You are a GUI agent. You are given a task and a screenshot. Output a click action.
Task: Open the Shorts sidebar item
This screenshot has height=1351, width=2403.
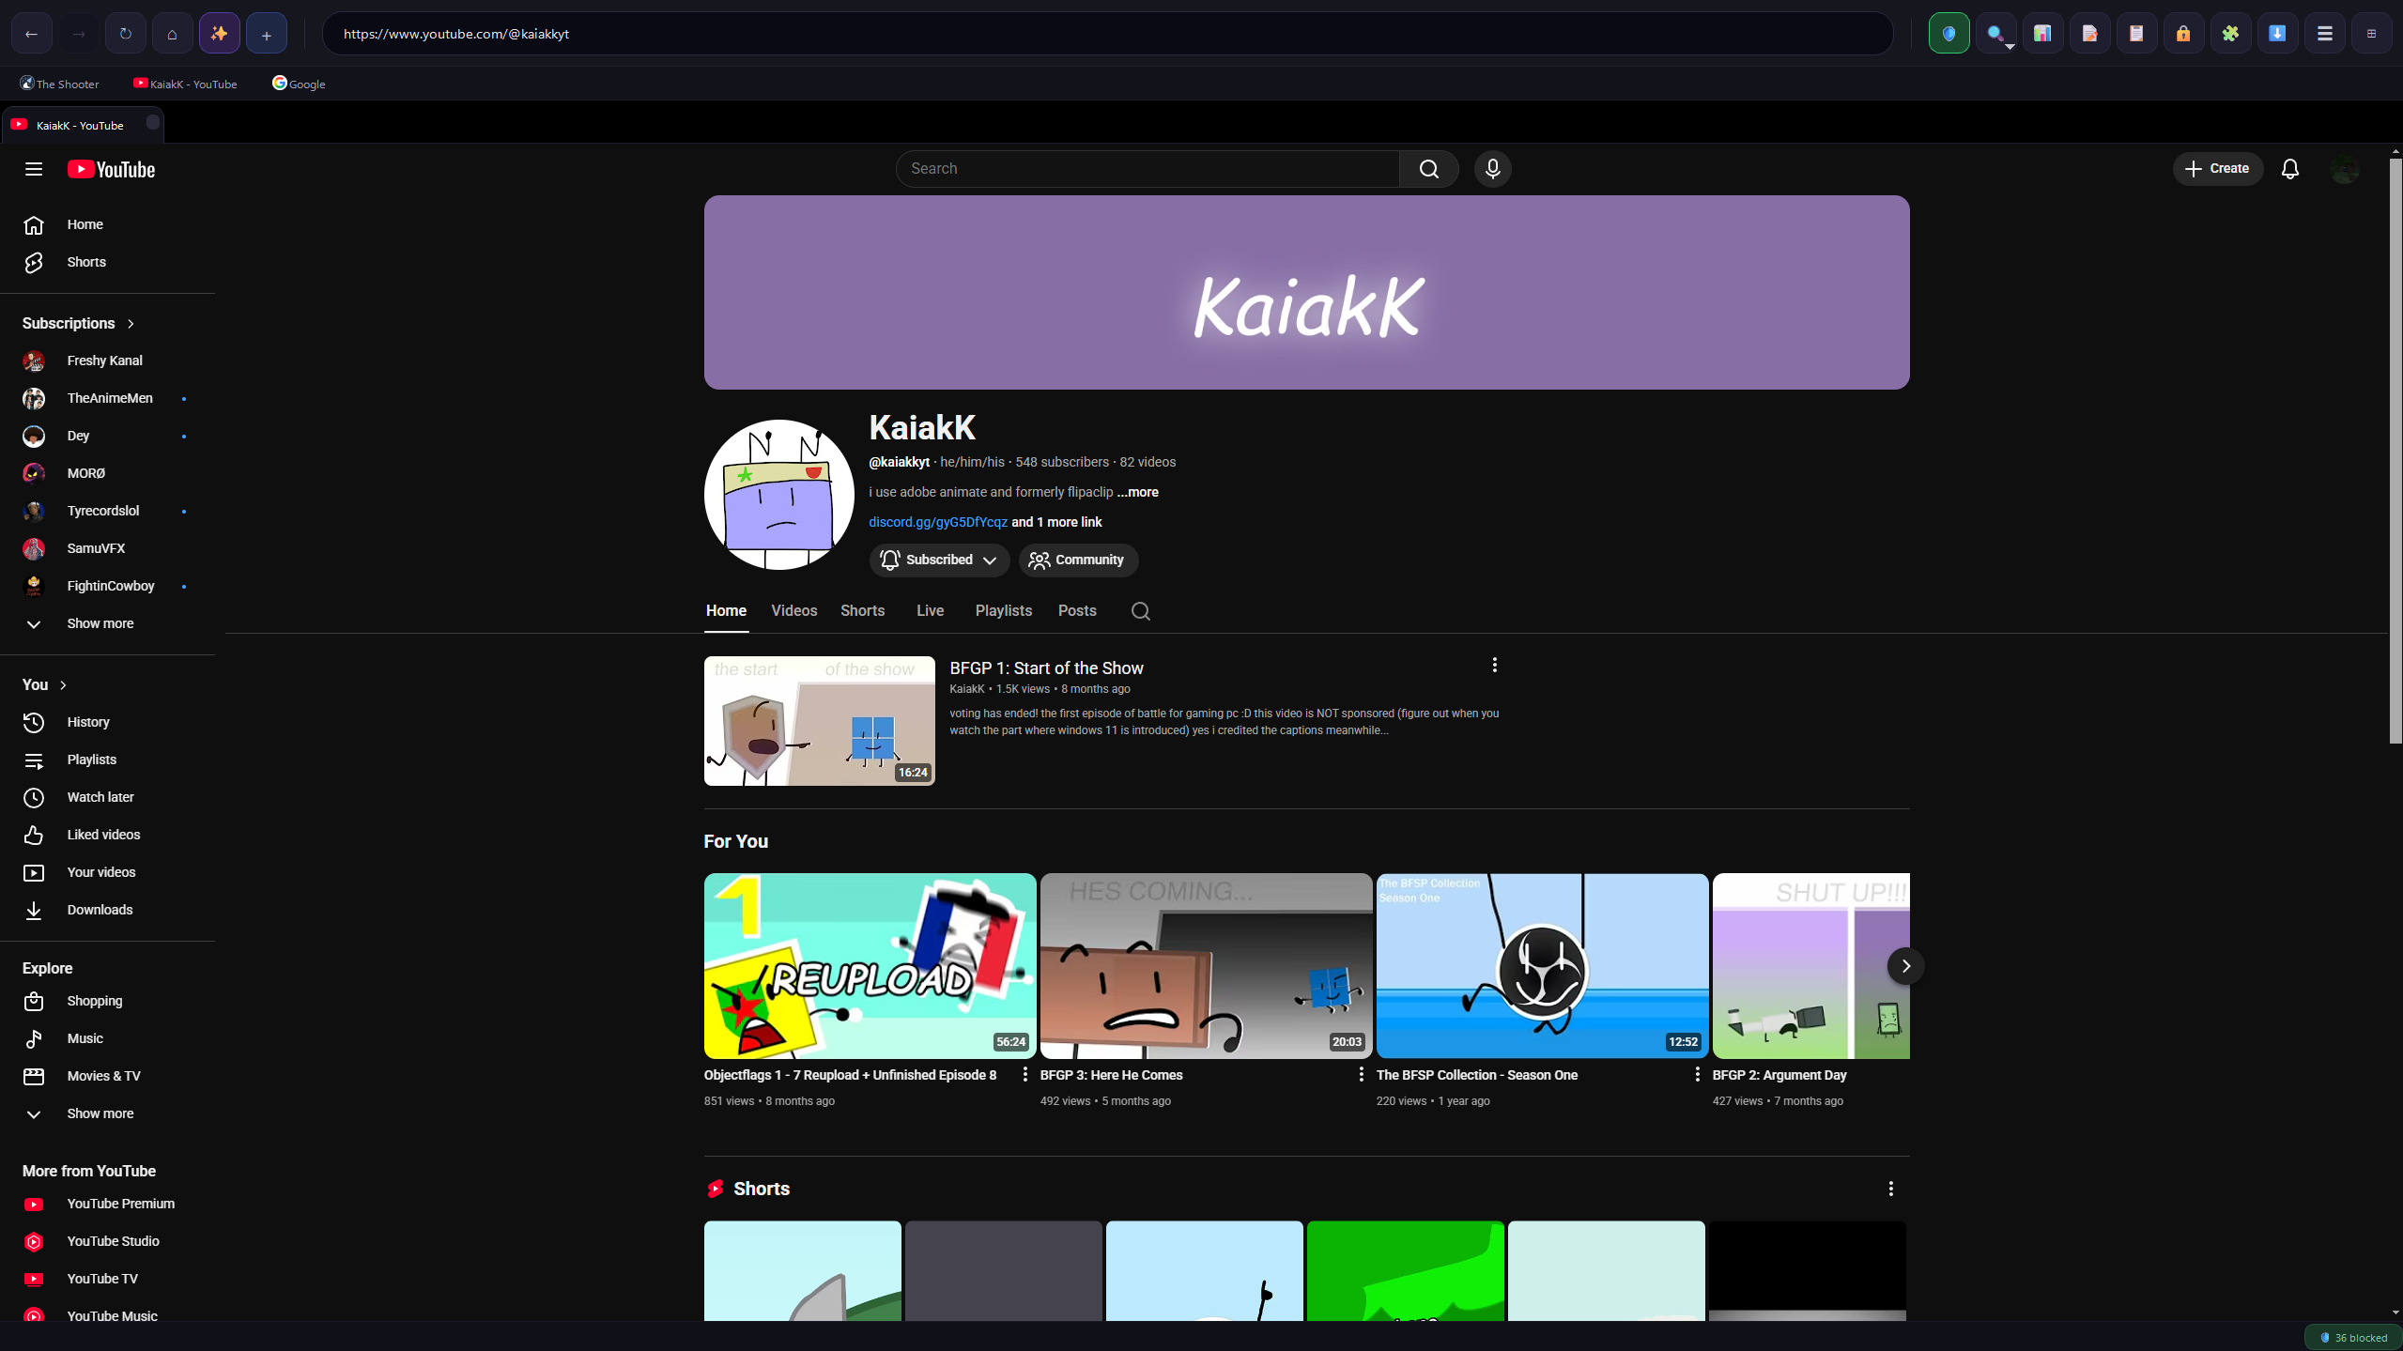(86, 262)
